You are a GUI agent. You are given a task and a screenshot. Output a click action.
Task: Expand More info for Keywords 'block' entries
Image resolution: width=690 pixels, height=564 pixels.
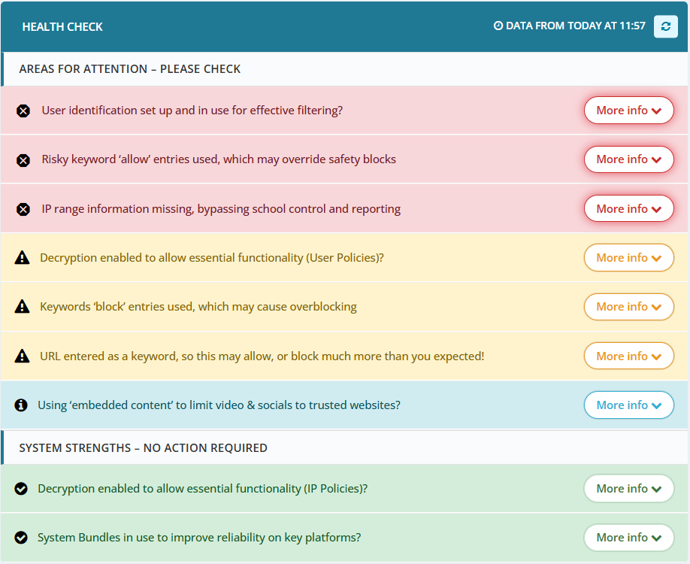(x=628, y=307)
